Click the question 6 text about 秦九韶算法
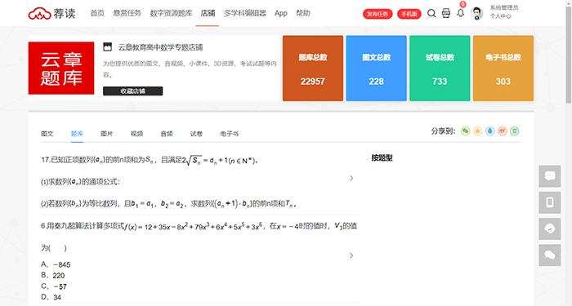 [199, 227]
